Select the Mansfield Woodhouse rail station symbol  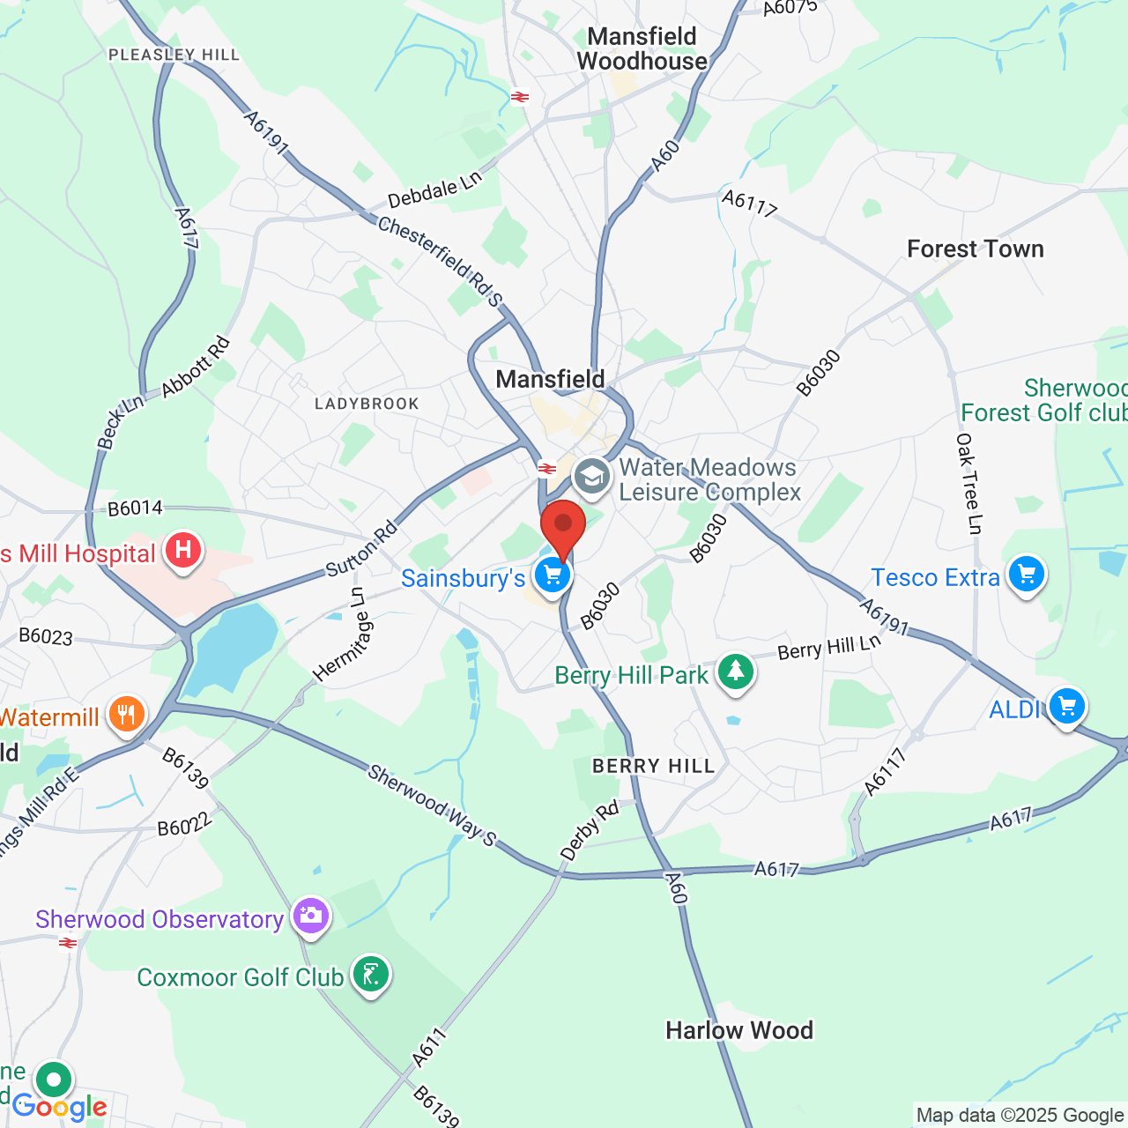click(x=520, y=97)
